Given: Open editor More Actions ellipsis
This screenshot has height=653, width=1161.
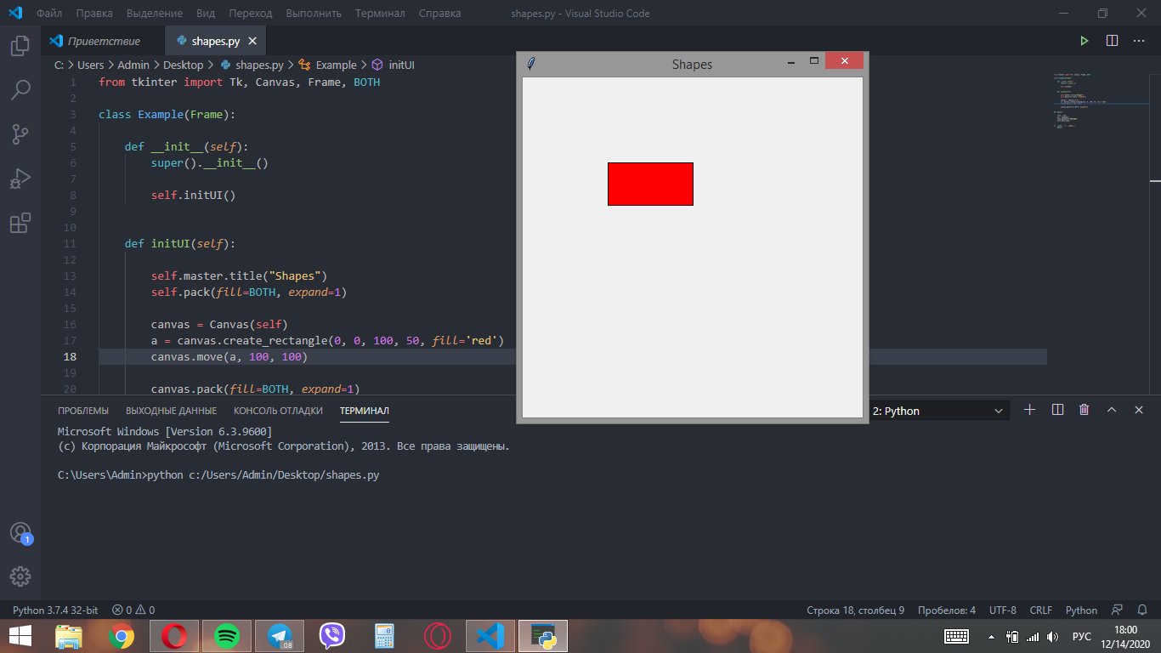Looking at the screenshot, I should coord(1139,41).
